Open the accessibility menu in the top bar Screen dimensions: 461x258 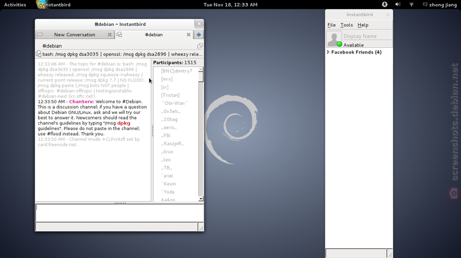(384, 5)
